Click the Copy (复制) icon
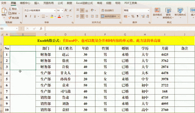 [x=10, y=13]
